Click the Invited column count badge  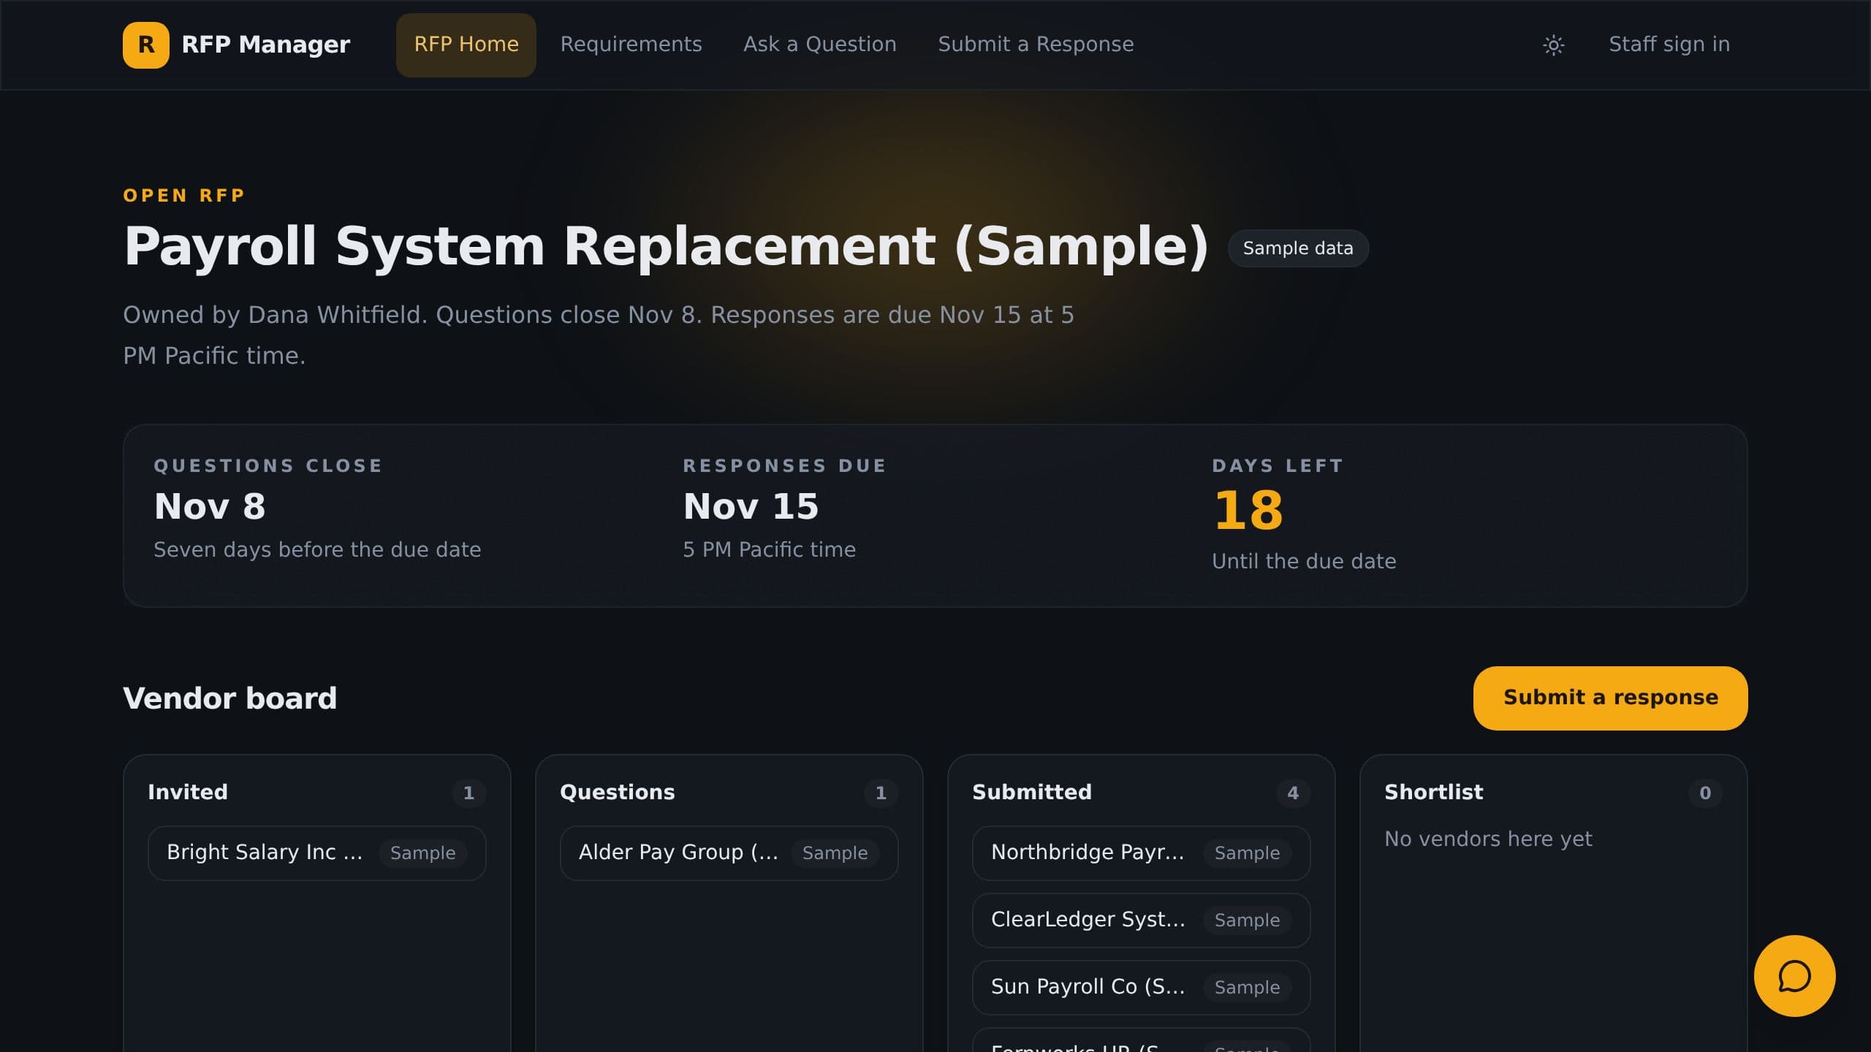(468, 793)
